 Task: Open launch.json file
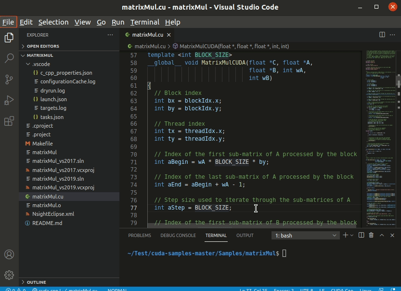[x=69, y=99]
